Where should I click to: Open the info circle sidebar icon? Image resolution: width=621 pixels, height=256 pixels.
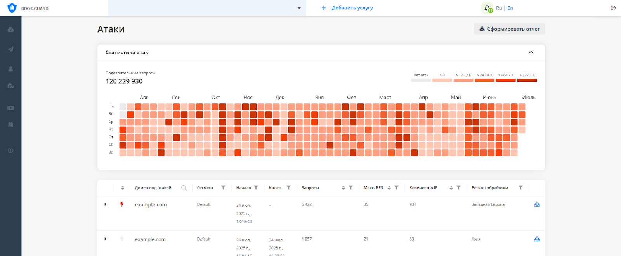click(10, 150)
